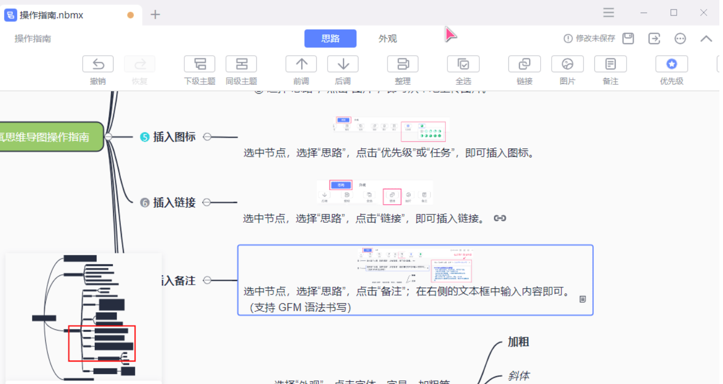Image resolution: width=723 pixels, height=384 pixels.
Task: Toggle the collapse circle on the green root node
Action: (108, 136)
